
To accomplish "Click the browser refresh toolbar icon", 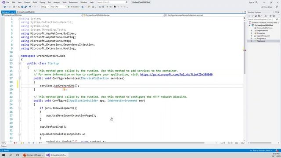I will pos(83,7).
